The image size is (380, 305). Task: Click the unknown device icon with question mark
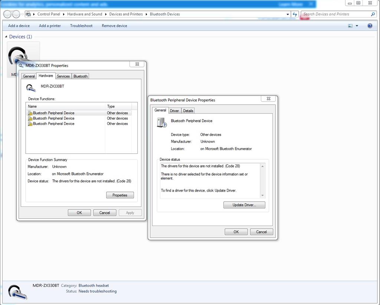pos(162,123)
